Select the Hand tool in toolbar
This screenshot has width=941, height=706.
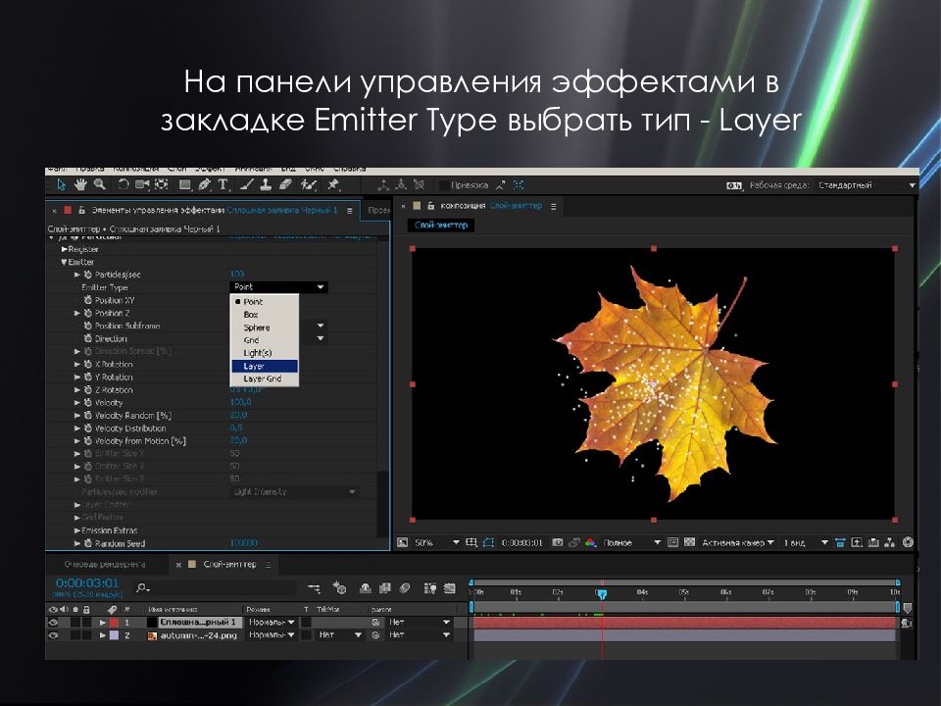tap(81, 184)
